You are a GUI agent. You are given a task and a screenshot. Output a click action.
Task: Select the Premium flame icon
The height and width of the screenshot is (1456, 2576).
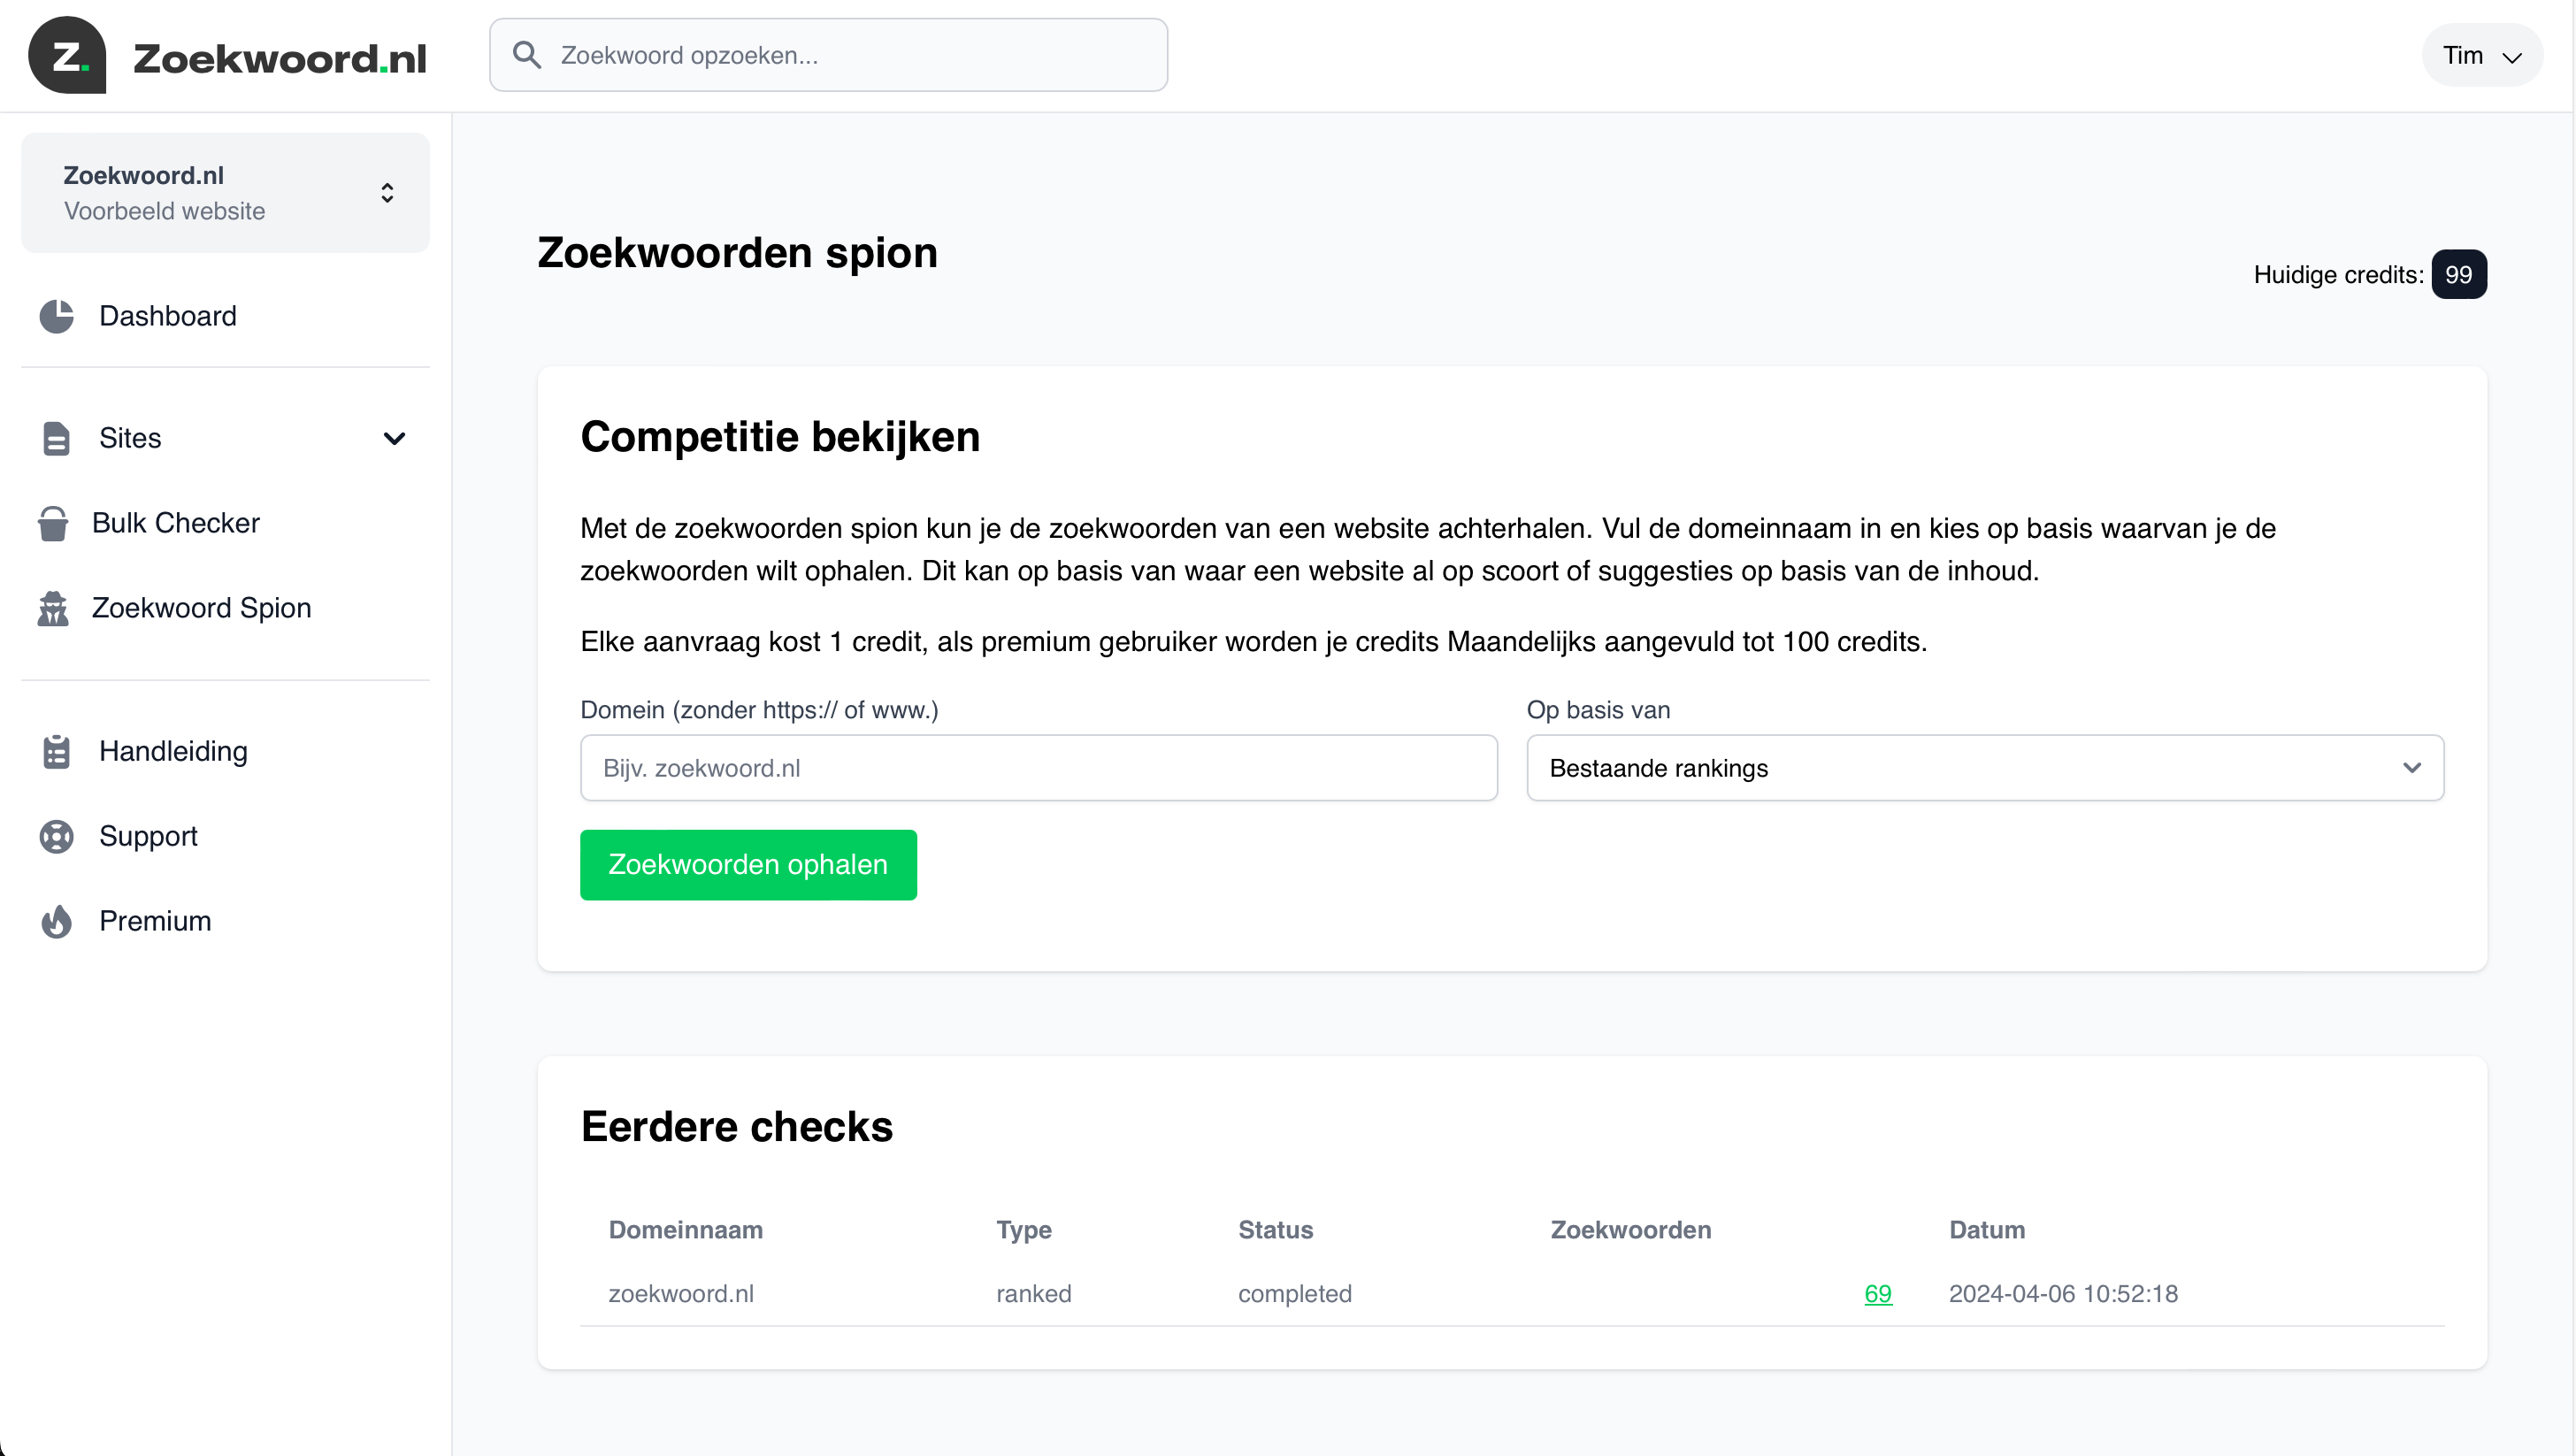(x=55, y=921)
